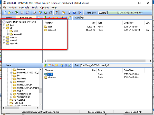Click the Save As toolbar icon
The image size is (154, 115).
coord(27,13)
